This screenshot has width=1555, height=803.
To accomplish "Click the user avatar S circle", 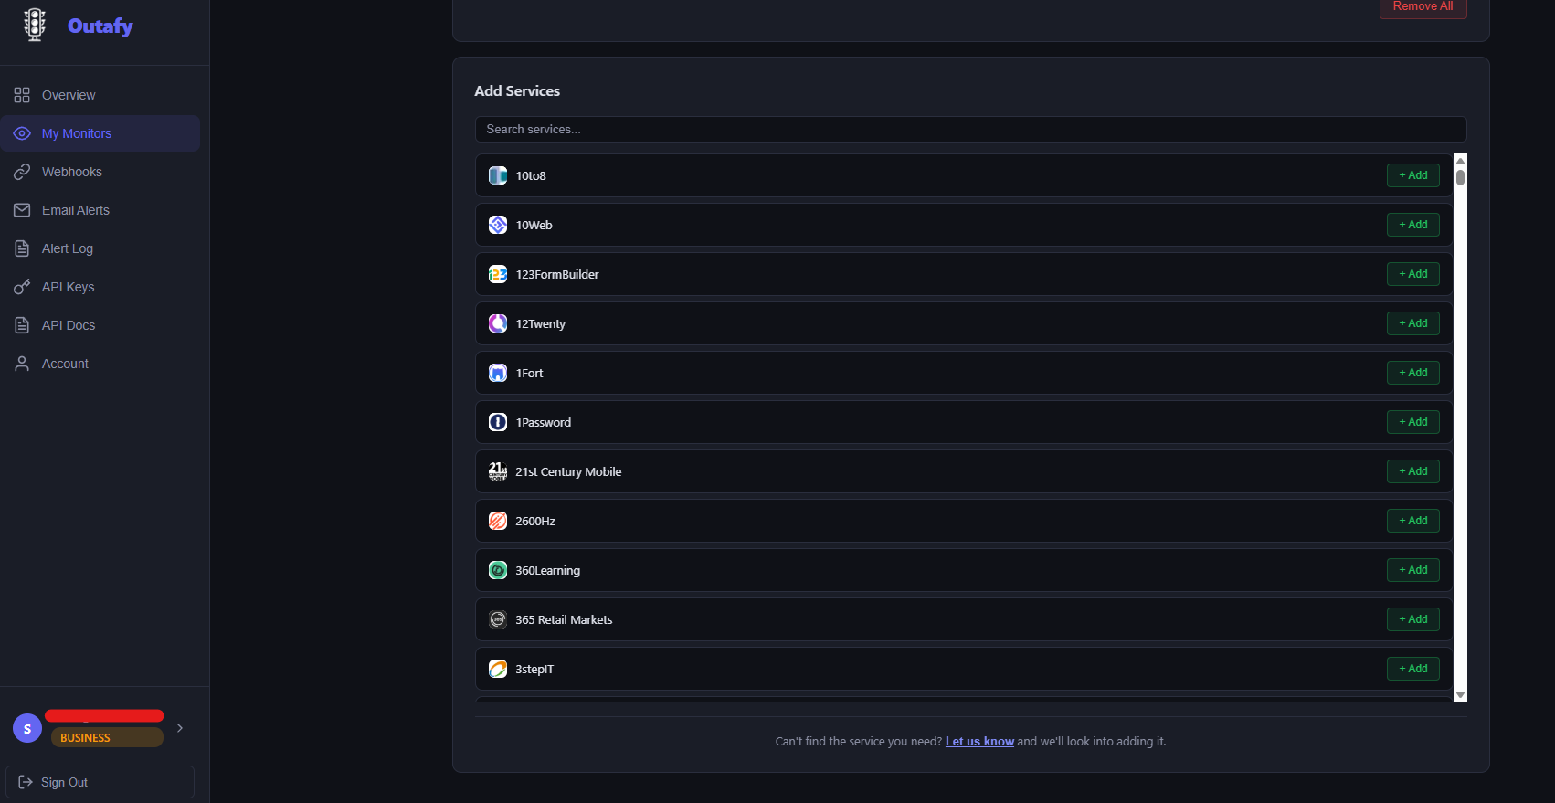I will pyautogui.click(x=27, y=728).
